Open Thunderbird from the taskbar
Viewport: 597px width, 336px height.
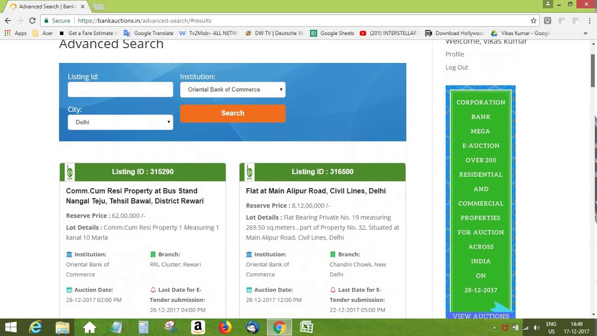click(252, 328)
